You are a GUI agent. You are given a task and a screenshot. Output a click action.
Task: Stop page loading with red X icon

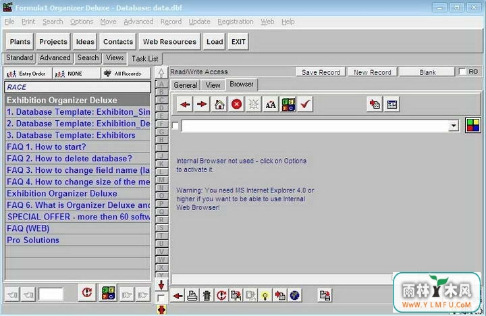pyautogui.click(x=236, y=105)
